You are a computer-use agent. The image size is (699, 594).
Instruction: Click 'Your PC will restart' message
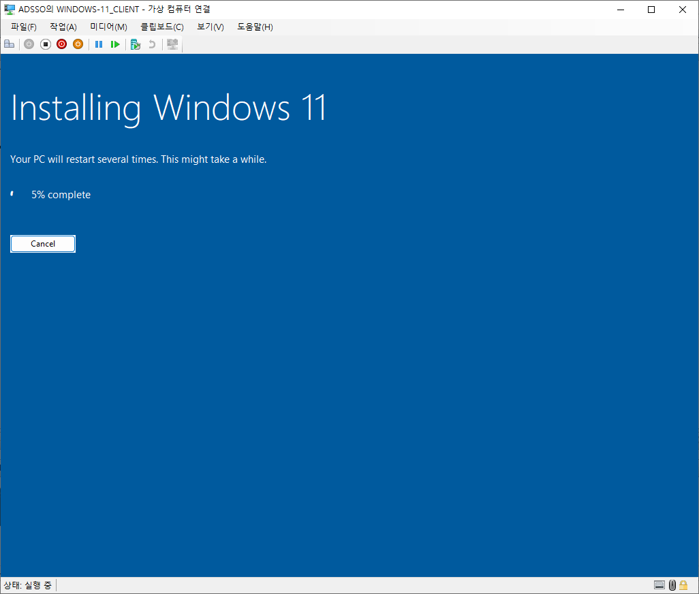138,159
